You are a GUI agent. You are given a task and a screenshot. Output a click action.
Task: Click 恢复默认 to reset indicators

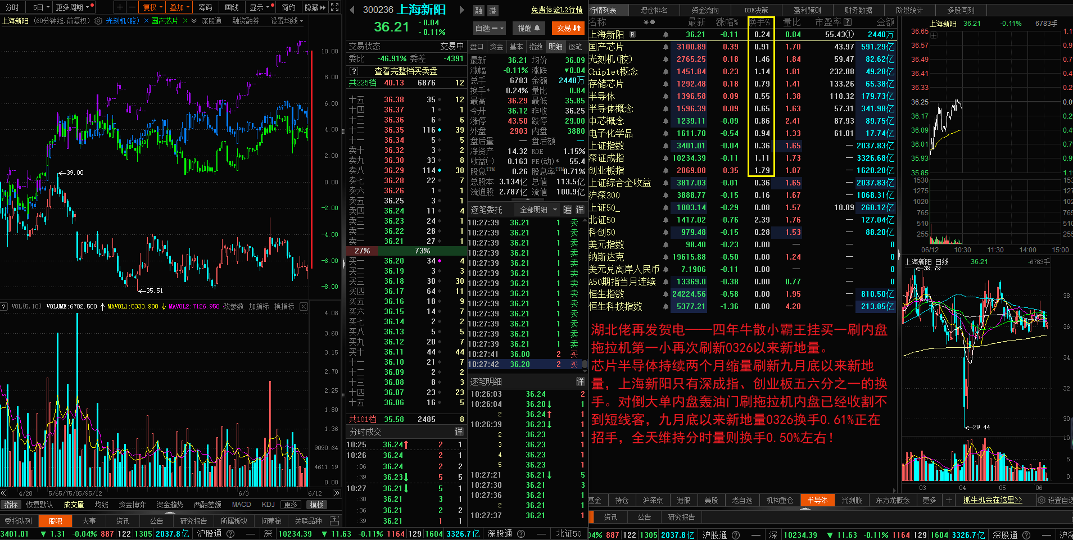pyautogui.click(x=39, y=505)
